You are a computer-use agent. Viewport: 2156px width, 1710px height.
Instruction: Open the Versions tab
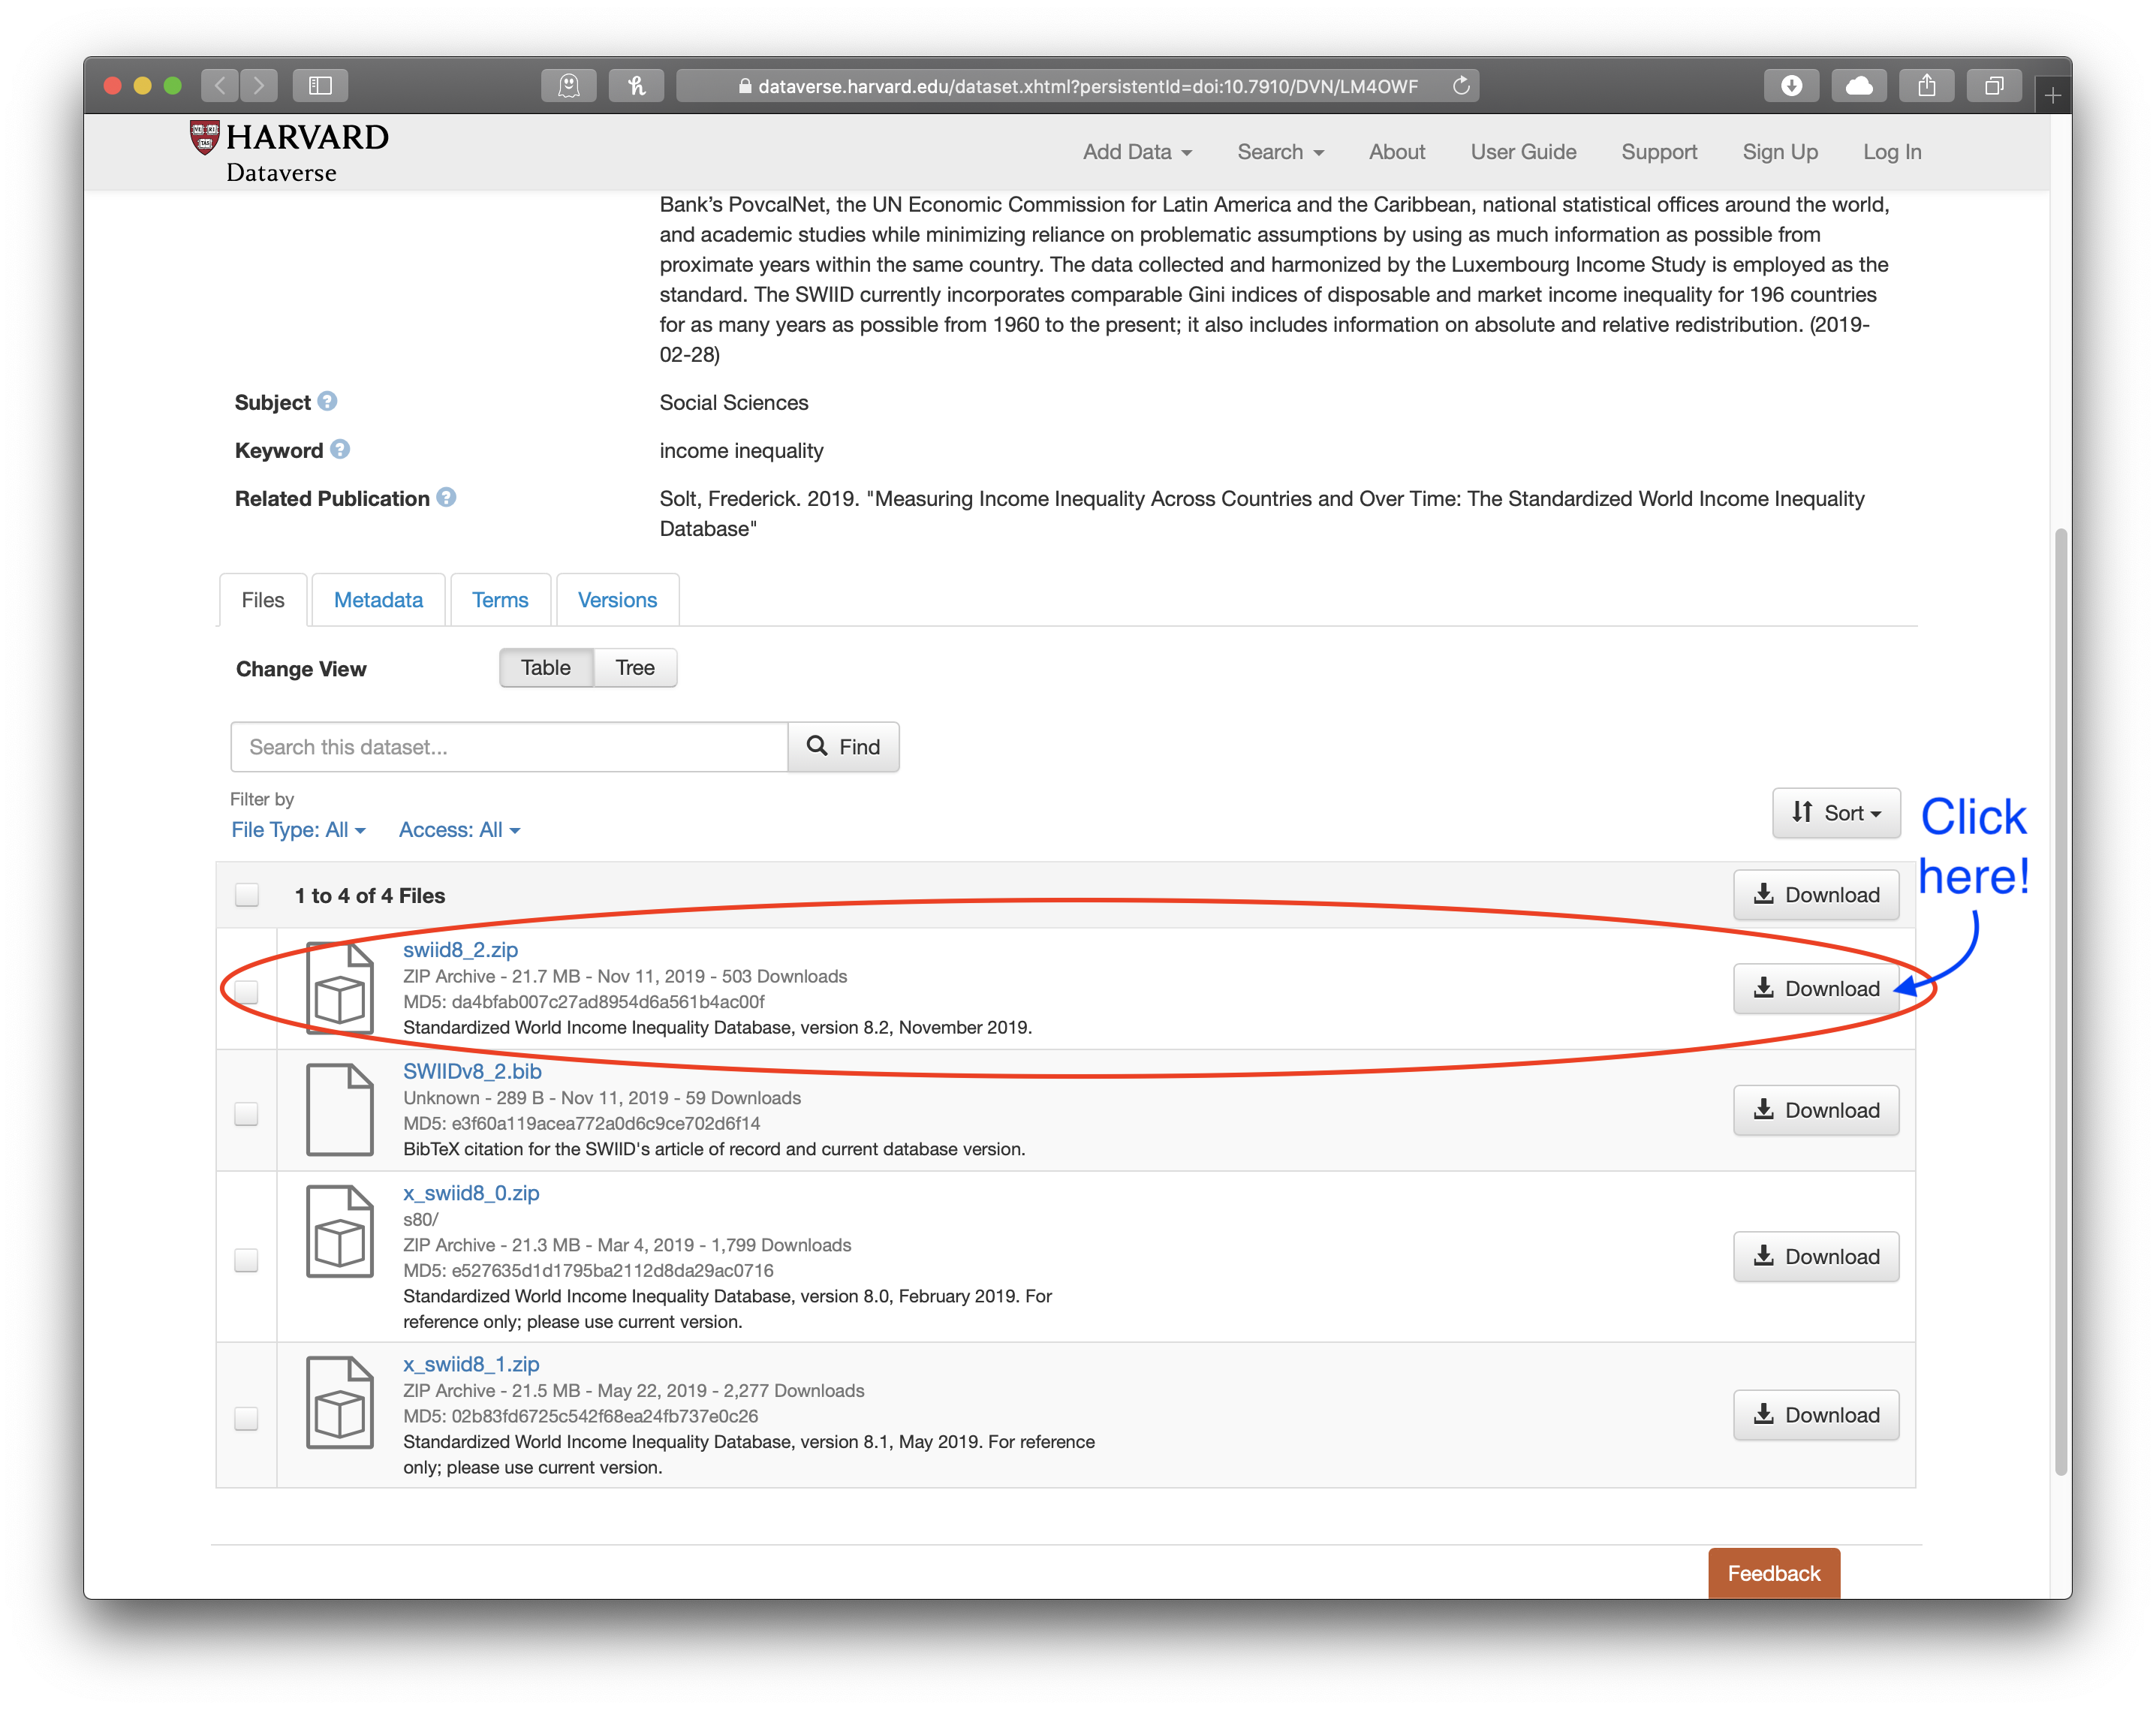[617, 600]
